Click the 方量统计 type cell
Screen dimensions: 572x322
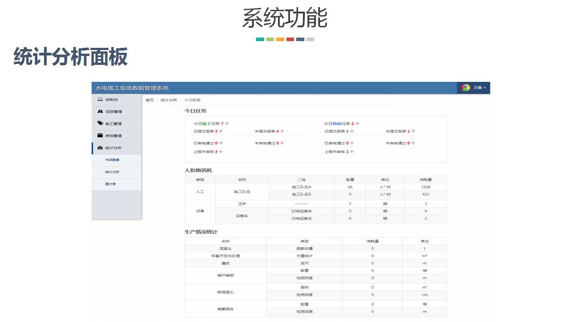304,256
